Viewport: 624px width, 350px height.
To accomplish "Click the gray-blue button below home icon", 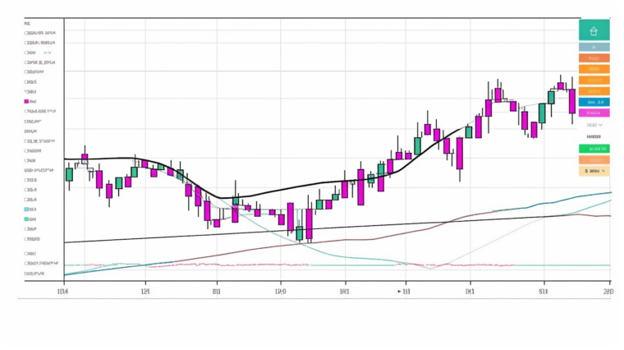I will [x=594, y=47].
